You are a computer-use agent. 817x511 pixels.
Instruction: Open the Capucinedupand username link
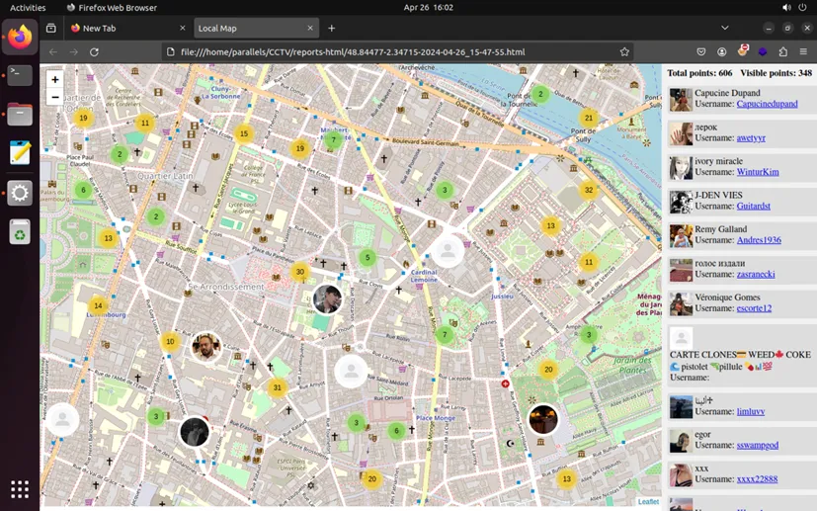[767, 104]
